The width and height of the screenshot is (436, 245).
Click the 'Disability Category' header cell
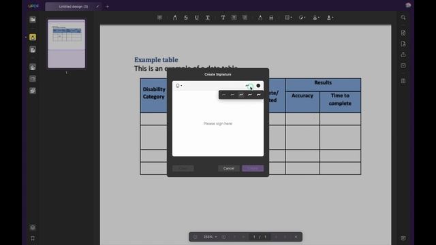[x=154, y=93]
